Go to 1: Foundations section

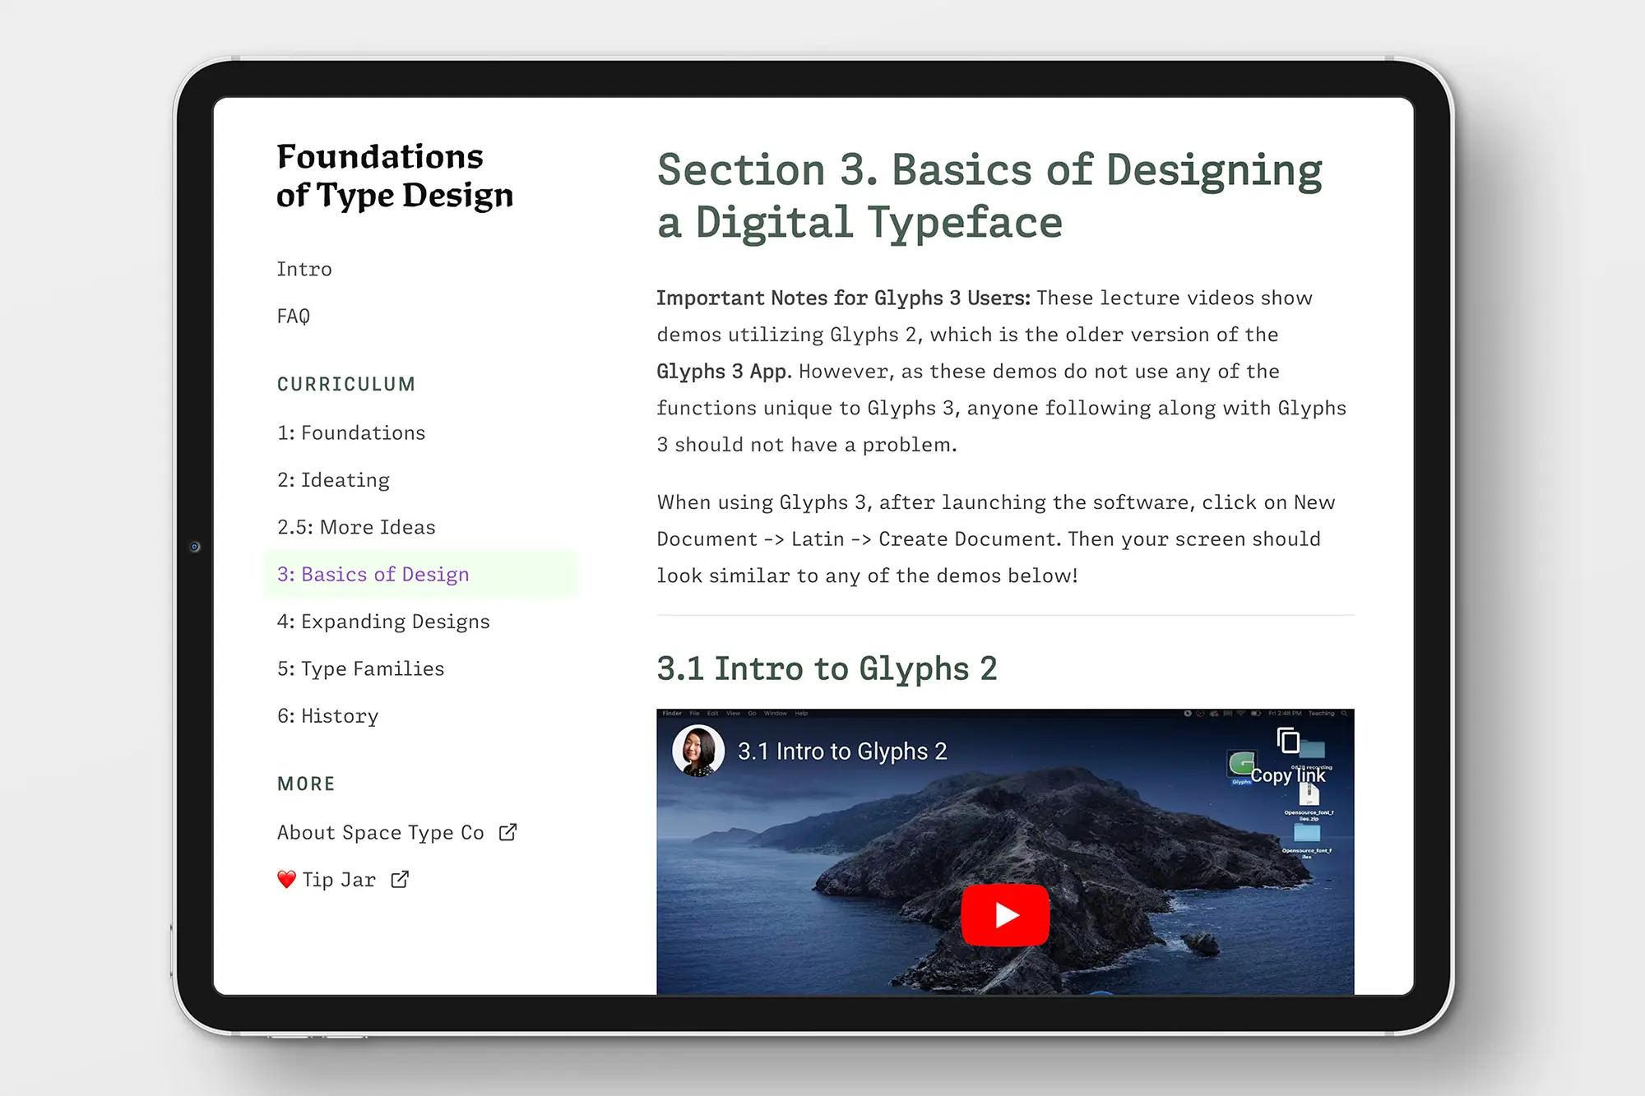click(351, 432)
